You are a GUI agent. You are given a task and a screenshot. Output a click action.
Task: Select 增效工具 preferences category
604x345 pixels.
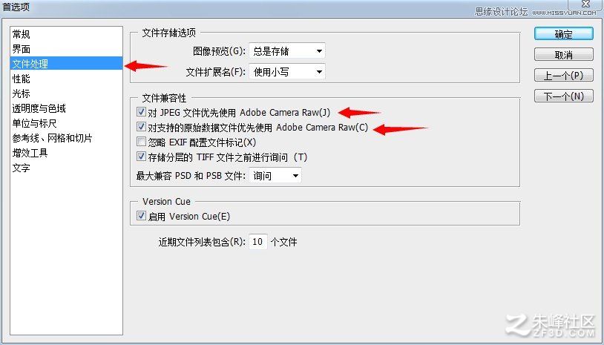point(30,154)
